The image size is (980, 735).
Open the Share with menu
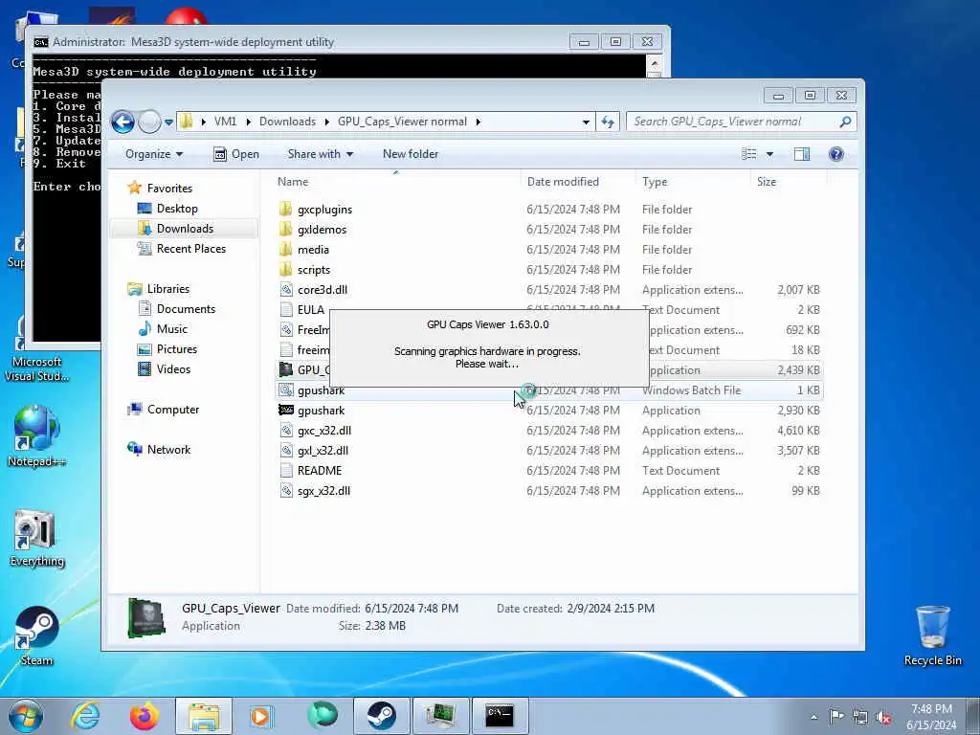click(320, 154)
